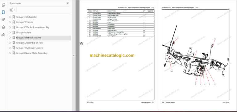Viewport: 237px width, 112px height.
Task: Expand Group 5 eletrical system chevron
Action: pyautogui.click(x=10, y=38)
